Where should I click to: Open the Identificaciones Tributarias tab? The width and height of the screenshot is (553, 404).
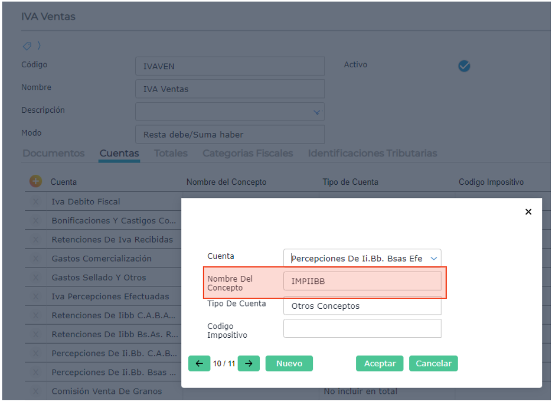click(372, 154)
